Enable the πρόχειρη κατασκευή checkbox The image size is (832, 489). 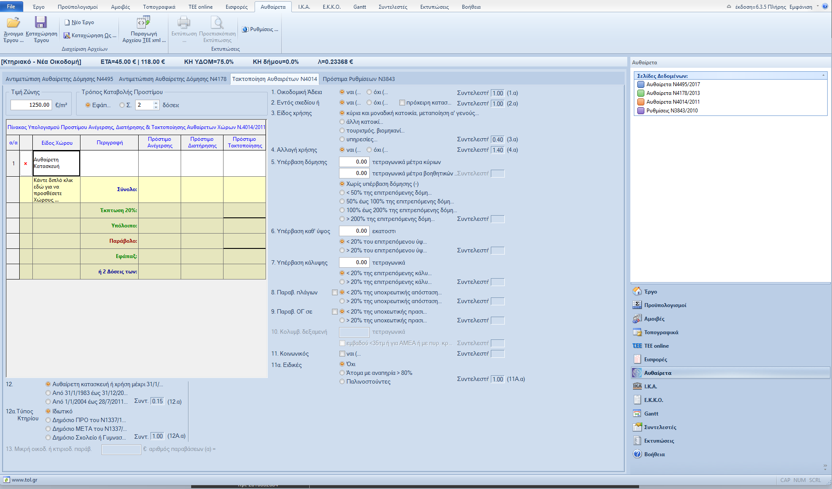click(x=402, y=103)
